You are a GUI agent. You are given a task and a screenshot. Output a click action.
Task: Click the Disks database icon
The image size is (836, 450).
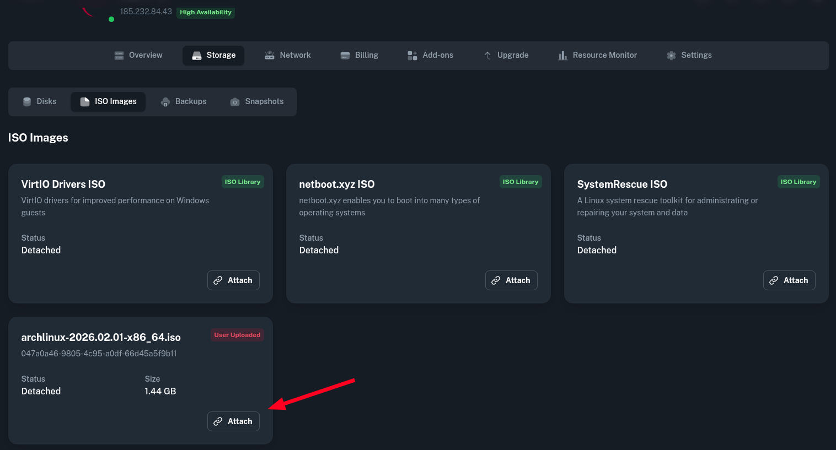click(27, 102)
